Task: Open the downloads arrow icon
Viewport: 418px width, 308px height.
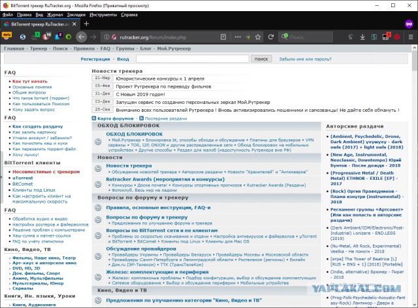Action: (x=362, y=37)
